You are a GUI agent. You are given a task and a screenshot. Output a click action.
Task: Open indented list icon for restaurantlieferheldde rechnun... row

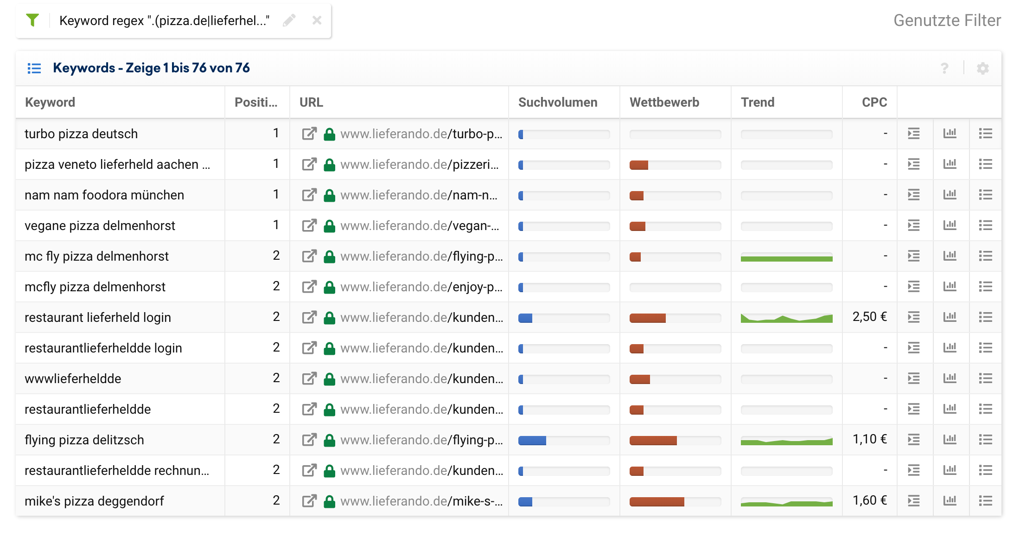pos(914,470)
